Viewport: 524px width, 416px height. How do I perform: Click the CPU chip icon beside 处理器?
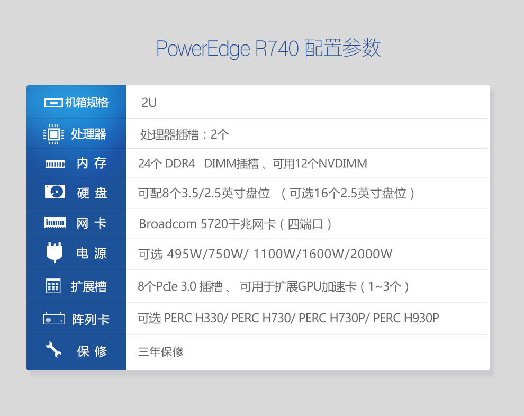54,134
